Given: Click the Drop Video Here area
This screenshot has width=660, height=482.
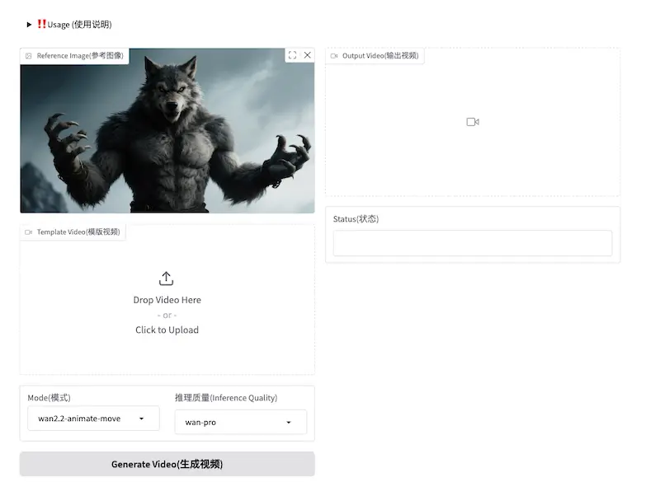Looking at the screenshot, I should click(x=167, y=300).
